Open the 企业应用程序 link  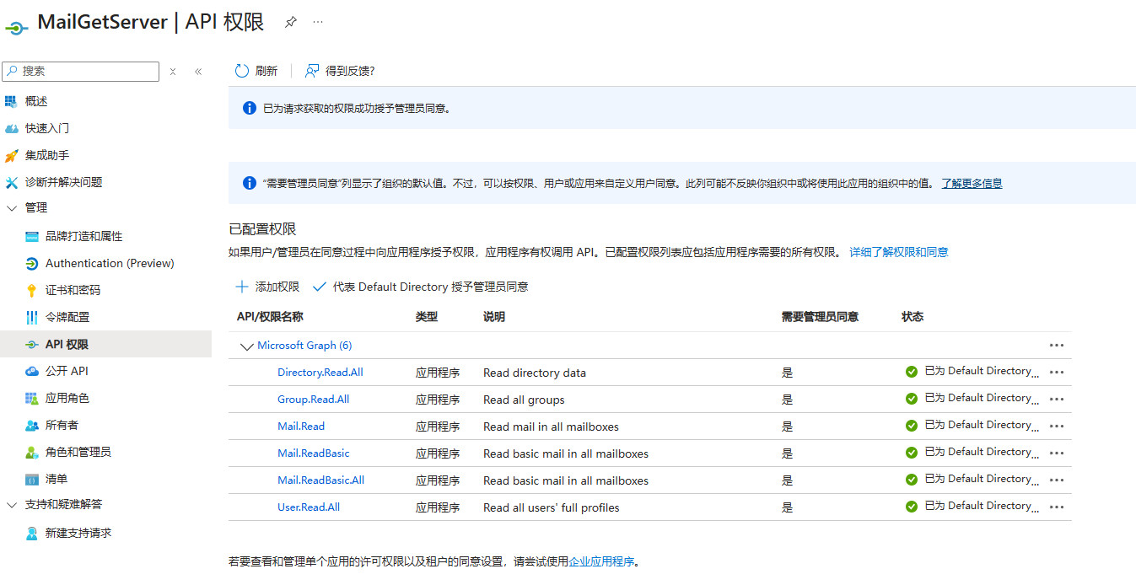(x=601, y=561)
